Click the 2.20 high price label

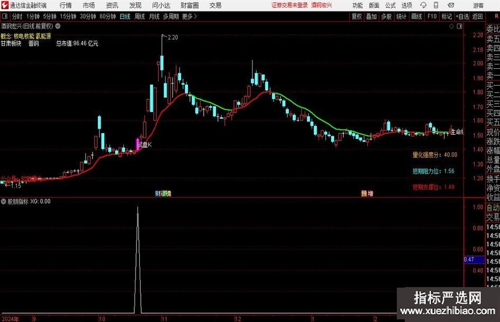coord(172,38)
